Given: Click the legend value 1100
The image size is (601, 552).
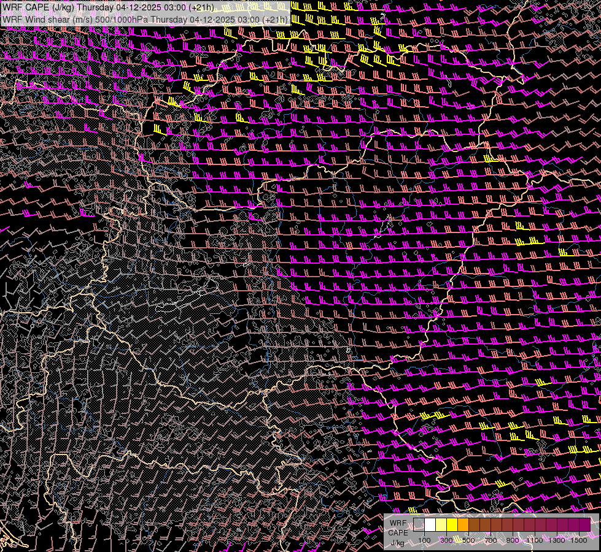Looking at the screenshot, I should click(535, 540).
